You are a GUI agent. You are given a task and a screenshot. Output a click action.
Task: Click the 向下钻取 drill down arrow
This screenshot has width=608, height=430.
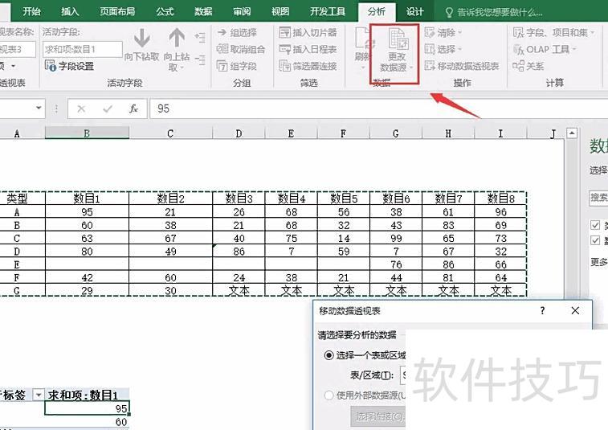142,40
